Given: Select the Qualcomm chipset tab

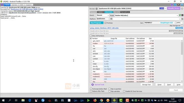Looking at the screenshot, I should [x=109, y=12].
